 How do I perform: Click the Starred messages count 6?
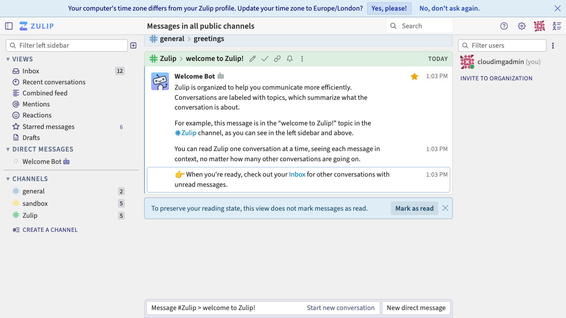pyautogui.click(x=122, y=127)
